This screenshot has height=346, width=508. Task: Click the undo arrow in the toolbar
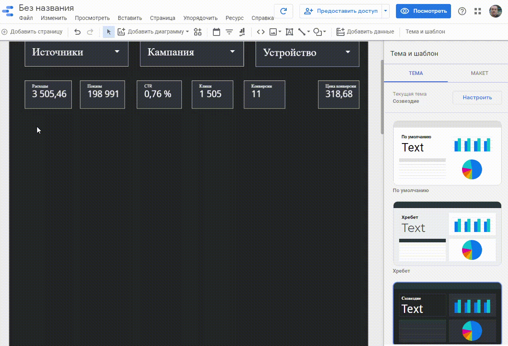pos(77,32)
